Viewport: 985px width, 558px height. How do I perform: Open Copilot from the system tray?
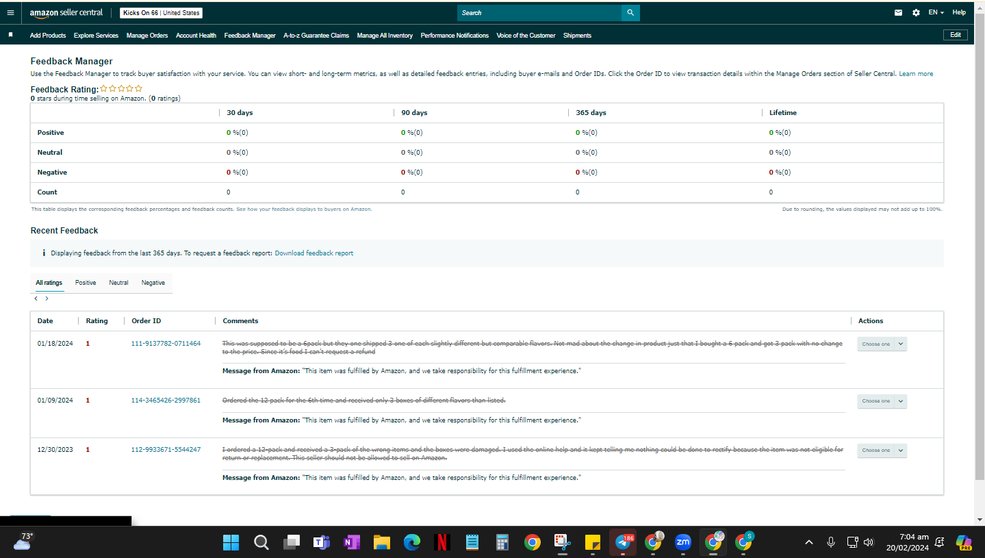point(964,542)
